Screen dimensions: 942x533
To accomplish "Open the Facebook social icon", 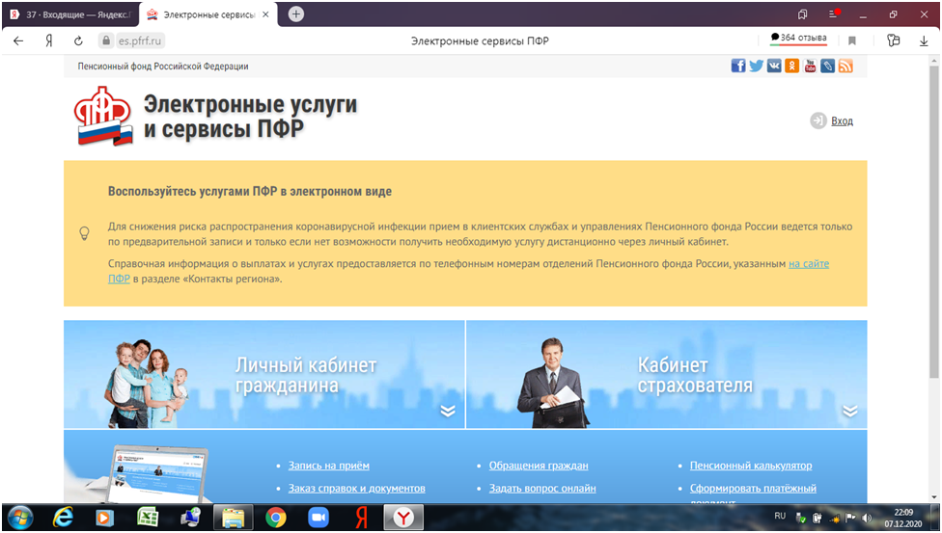I will 737,67.
